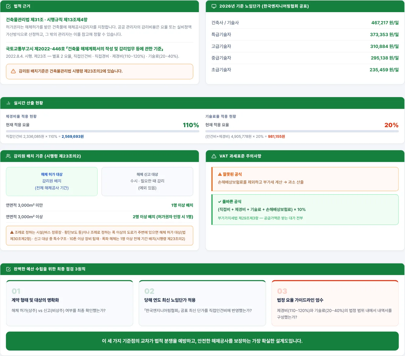Click the check mark next to 올바른 공식
The image size is (405, 356).
(220, 202)
